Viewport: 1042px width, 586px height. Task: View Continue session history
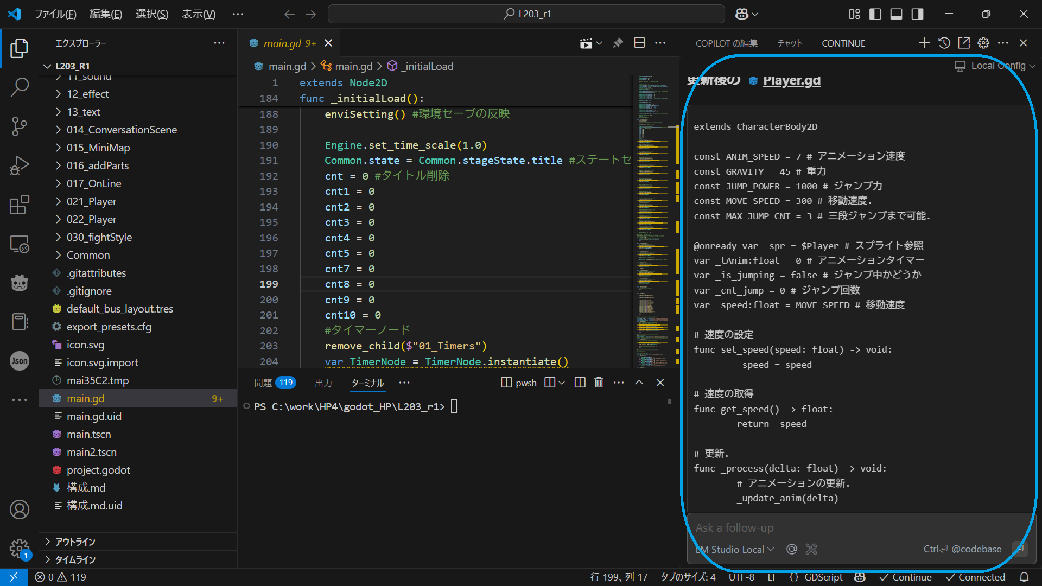944,43
